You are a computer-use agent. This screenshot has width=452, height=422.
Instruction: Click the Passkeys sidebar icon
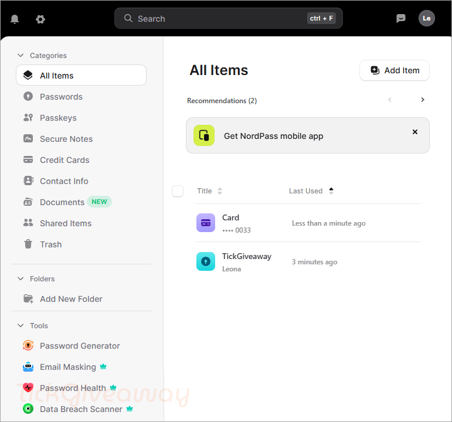[x=28, y=117]
